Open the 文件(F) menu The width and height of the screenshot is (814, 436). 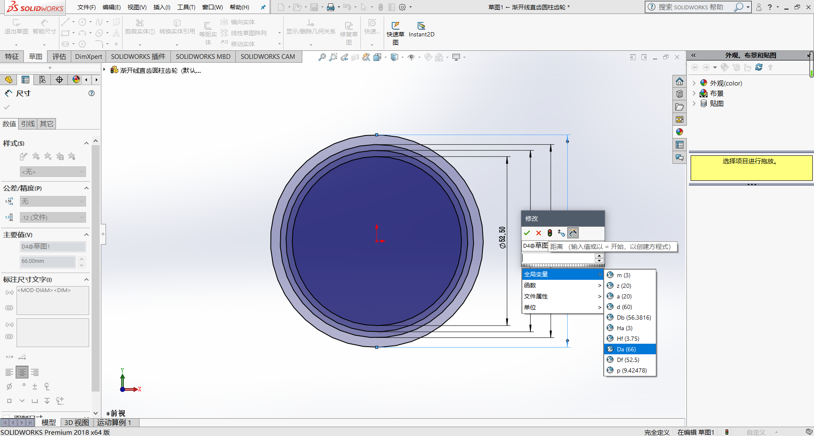point(86,7)
